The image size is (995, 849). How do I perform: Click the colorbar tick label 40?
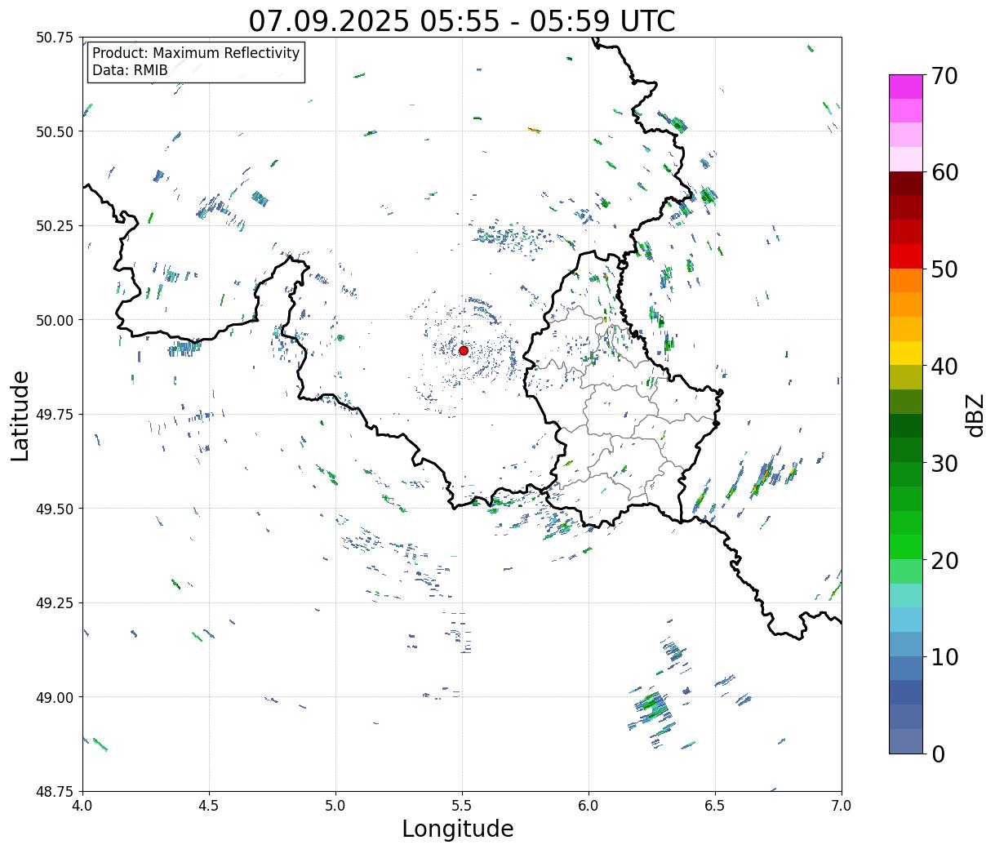tap(944, 367)
